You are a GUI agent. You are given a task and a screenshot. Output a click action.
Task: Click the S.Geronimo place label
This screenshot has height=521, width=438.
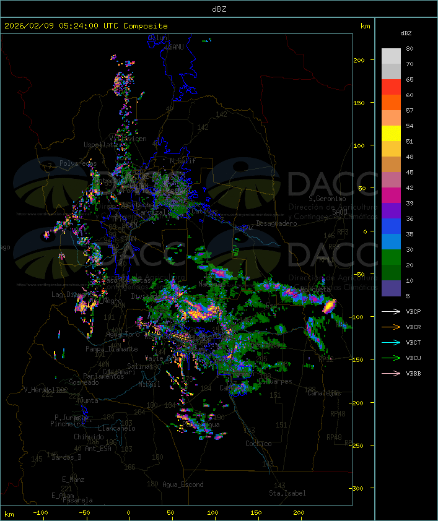(x=327, y=199)
